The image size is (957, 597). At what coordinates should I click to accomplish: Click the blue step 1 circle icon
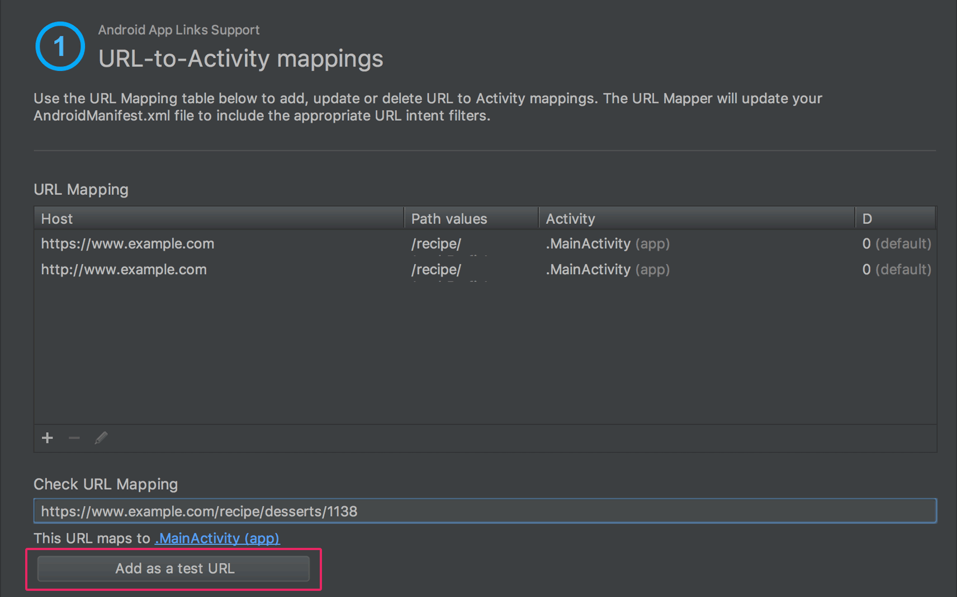coord(60,46)
